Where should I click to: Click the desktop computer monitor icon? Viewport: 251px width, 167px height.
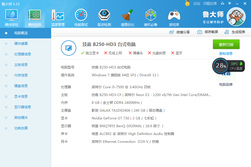coord(68,48)
